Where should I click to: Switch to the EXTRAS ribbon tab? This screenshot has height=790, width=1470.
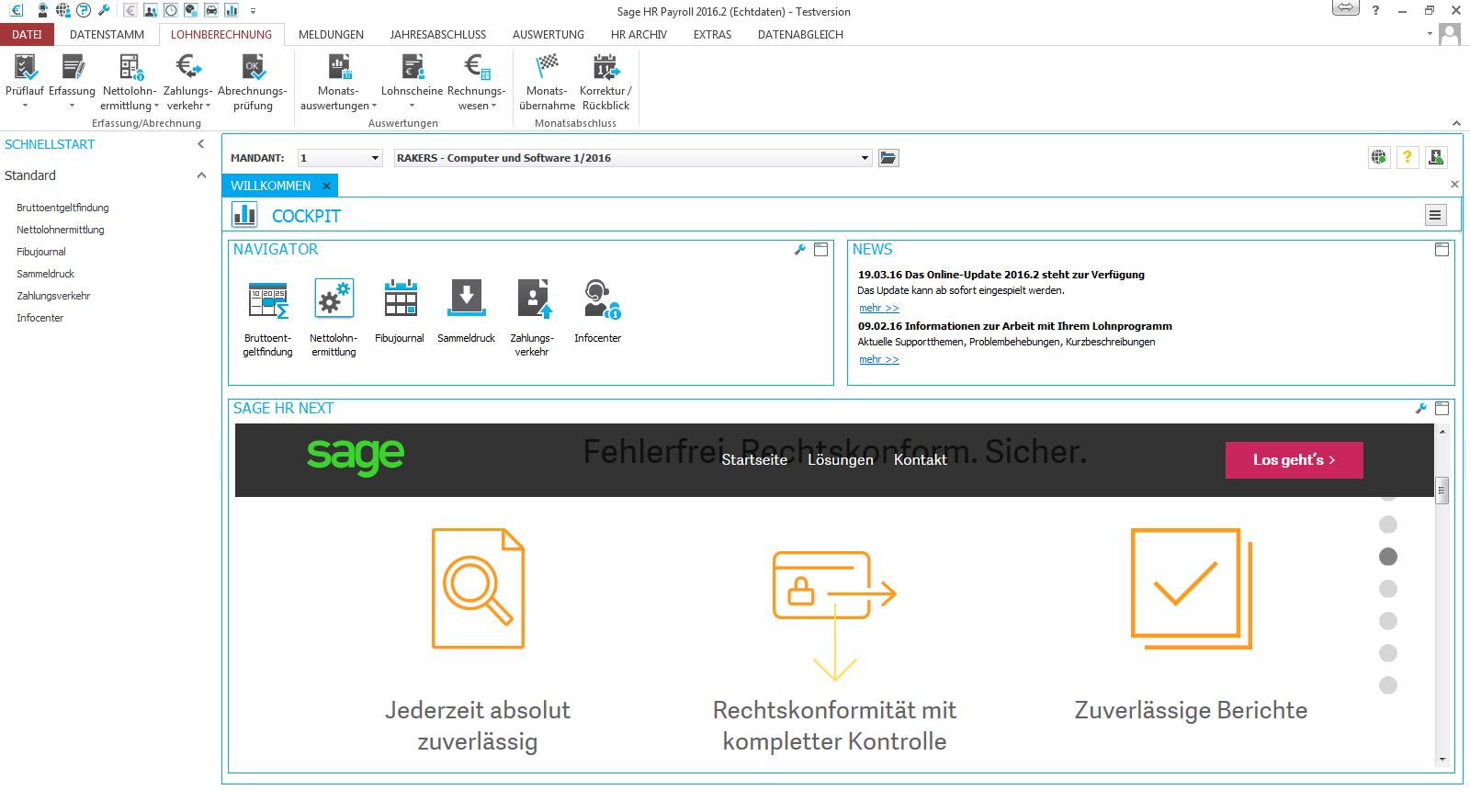point(712,35)
